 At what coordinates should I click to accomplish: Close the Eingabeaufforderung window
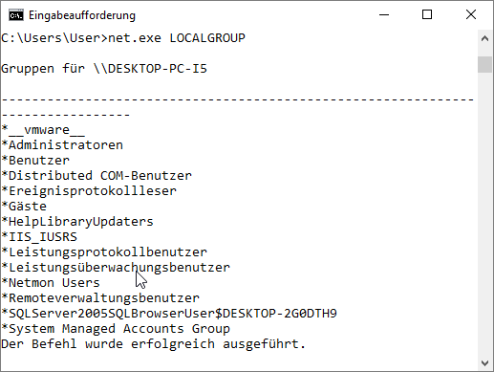471,14
